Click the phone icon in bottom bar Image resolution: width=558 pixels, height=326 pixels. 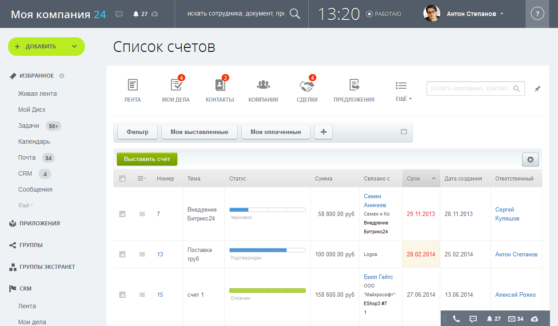[x=456, y=318]
